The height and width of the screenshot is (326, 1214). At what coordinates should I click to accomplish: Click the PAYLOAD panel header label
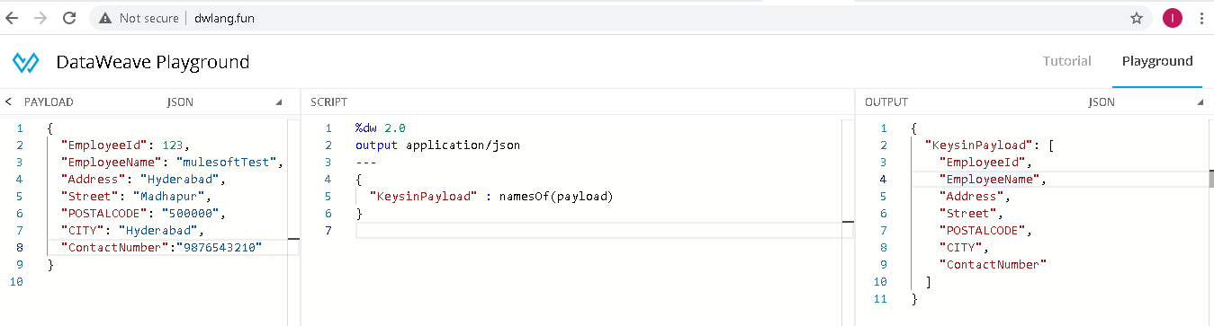(49, 102)
